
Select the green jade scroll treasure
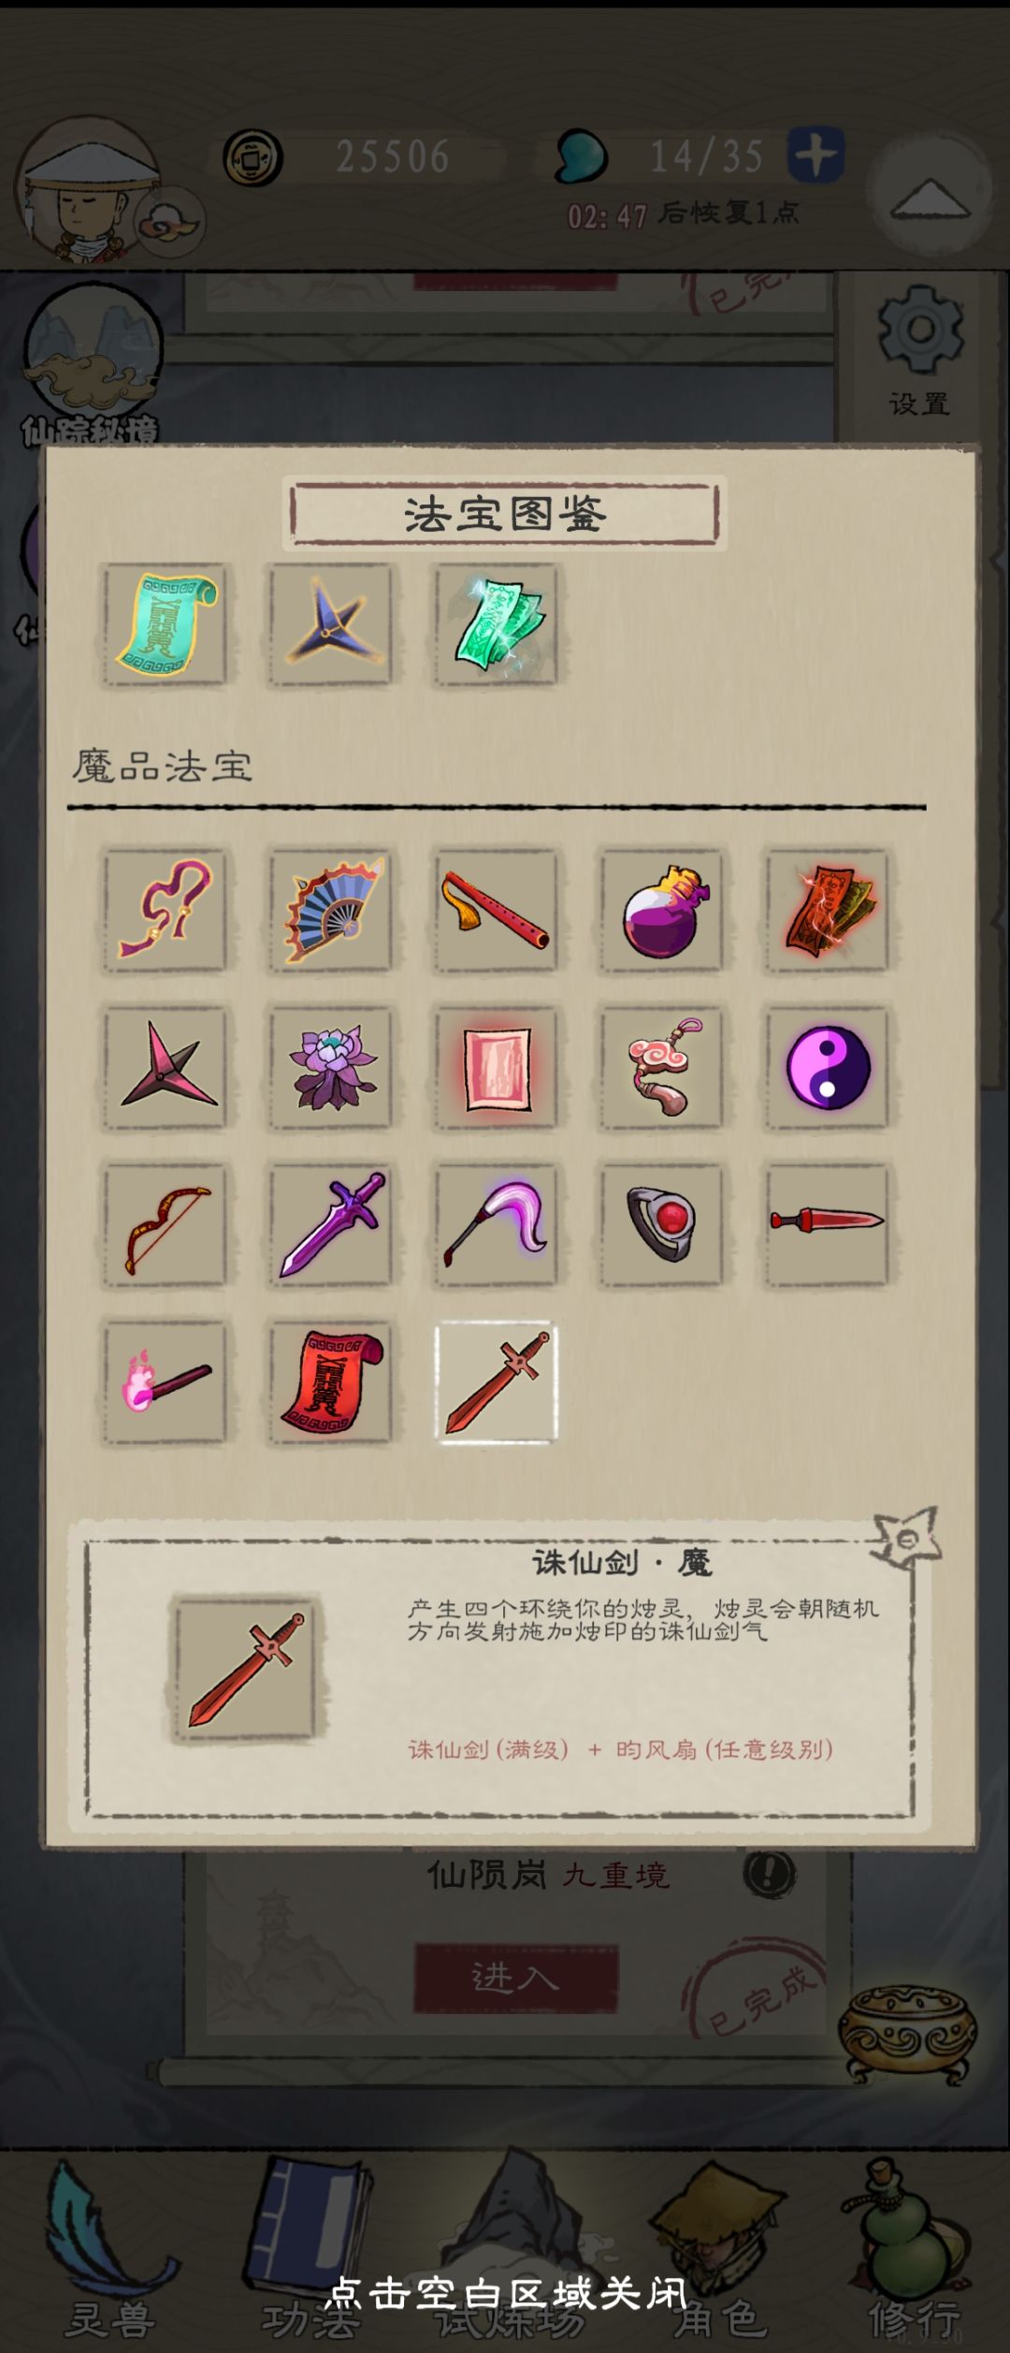(166, 625)
